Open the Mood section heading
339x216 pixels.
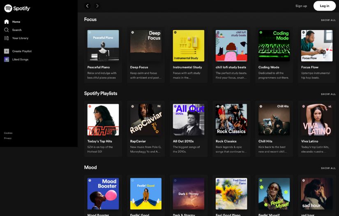(x=90, y=167)
